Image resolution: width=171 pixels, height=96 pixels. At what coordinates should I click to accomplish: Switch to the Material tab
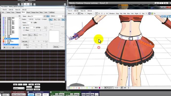tap(18, 13)
